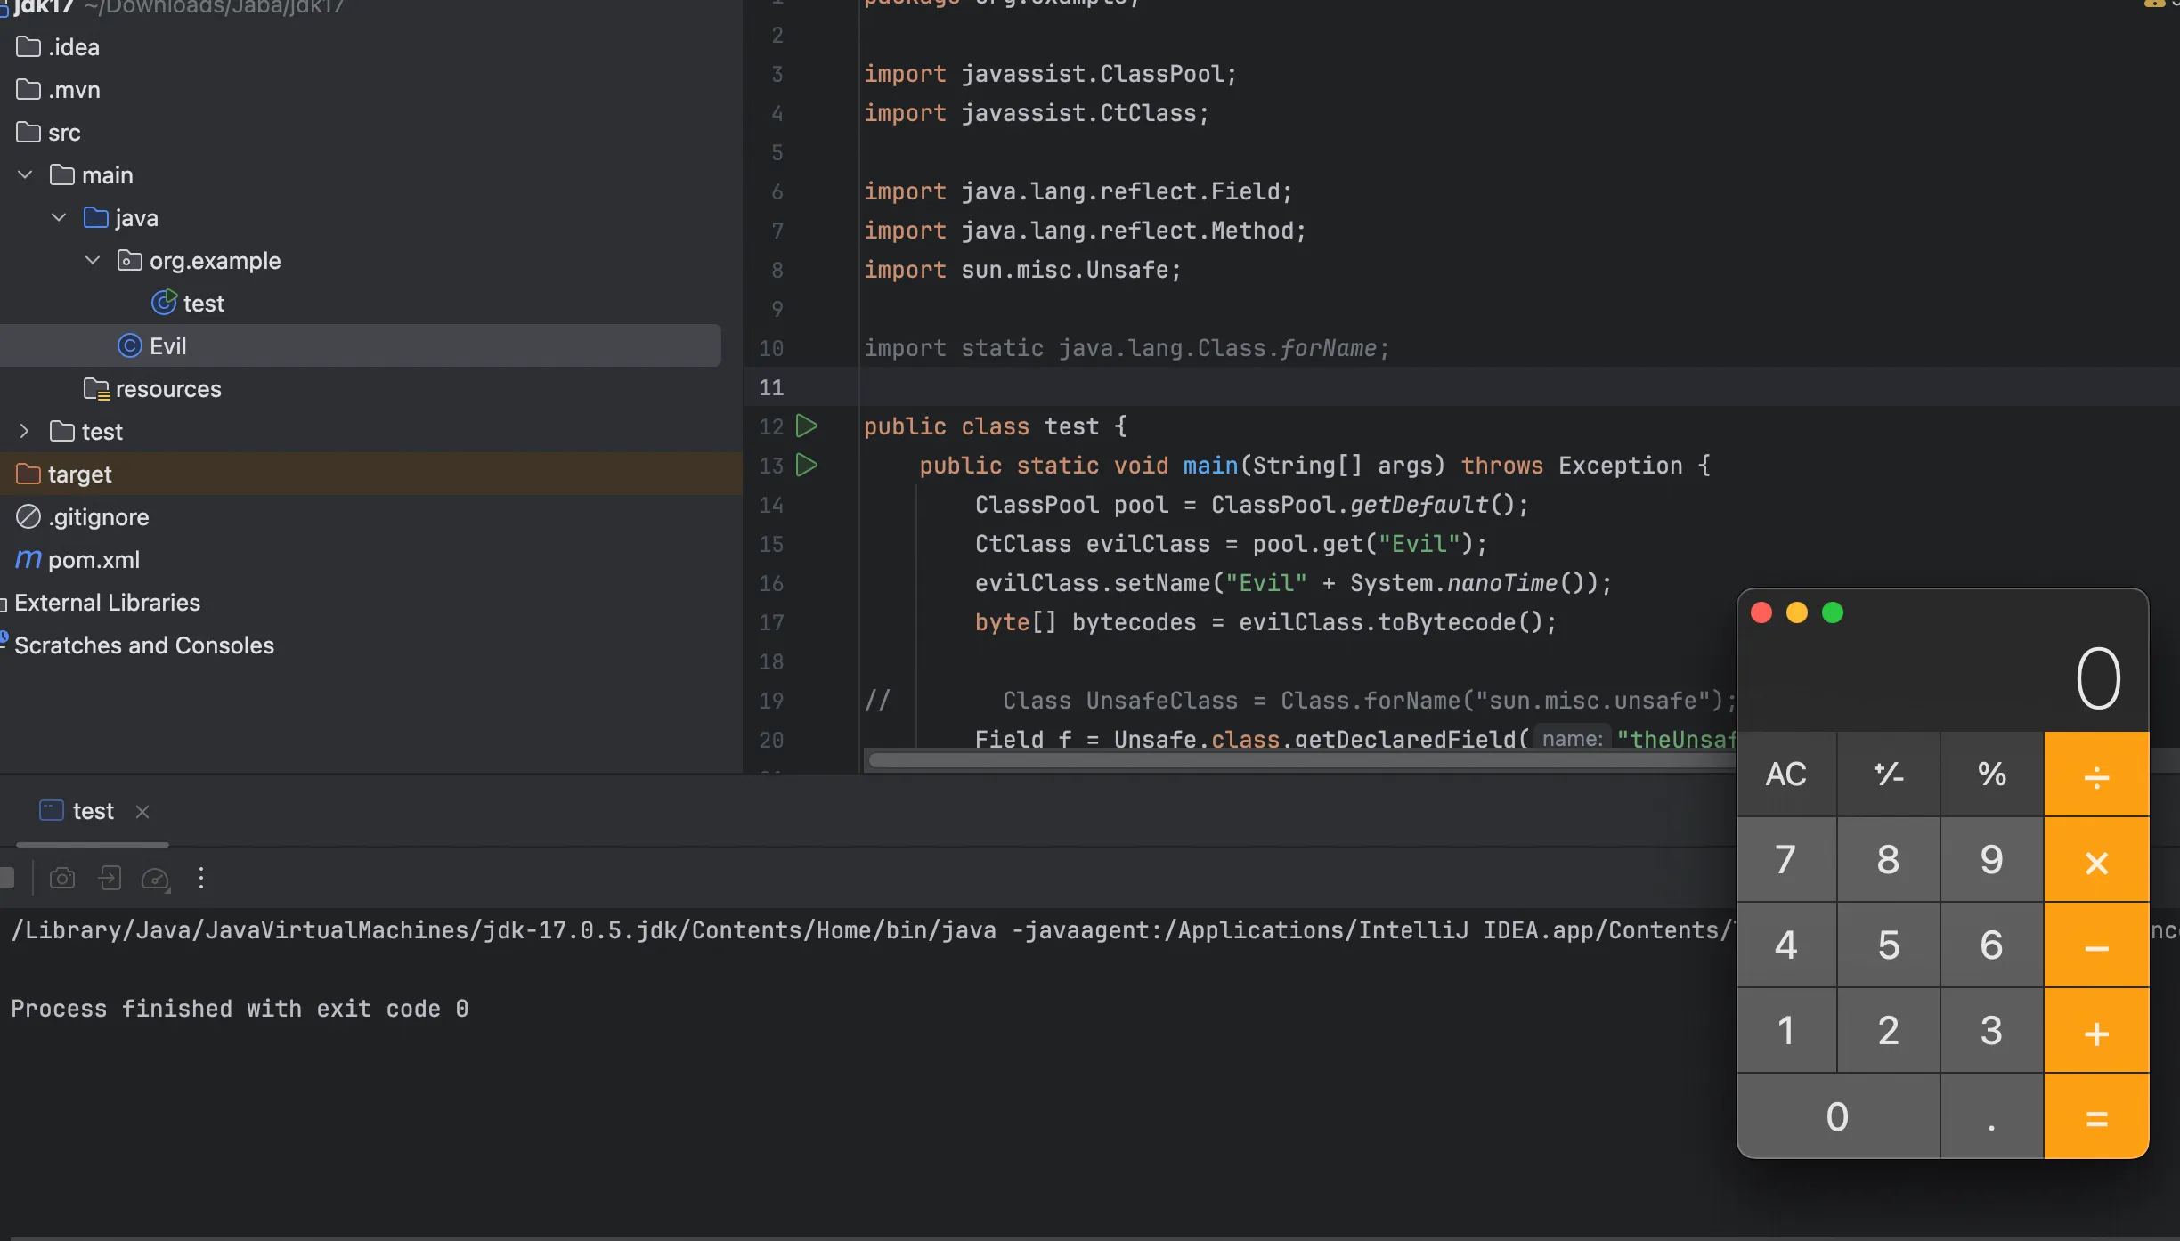Click the editor horizontal scrollbar
Screen dimensions: 2180x1241
click(x=1300, y=760)
